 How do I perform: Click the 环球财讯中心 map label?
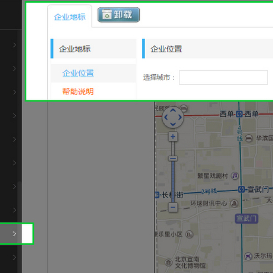[x=208, y=203]
